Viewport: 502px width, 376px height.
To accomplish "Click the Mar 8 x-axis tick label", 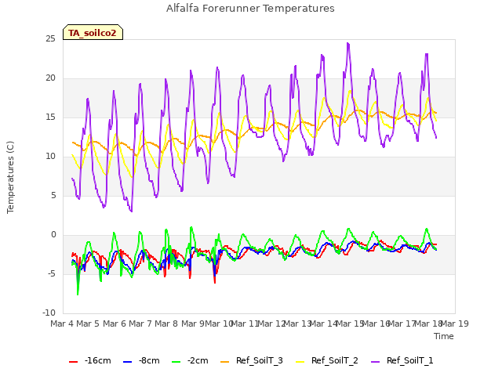I will tap(166, 324).
